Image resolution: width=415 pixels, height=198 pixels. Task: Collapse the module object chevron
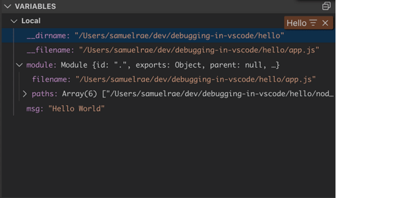click(x=19, y=65)
